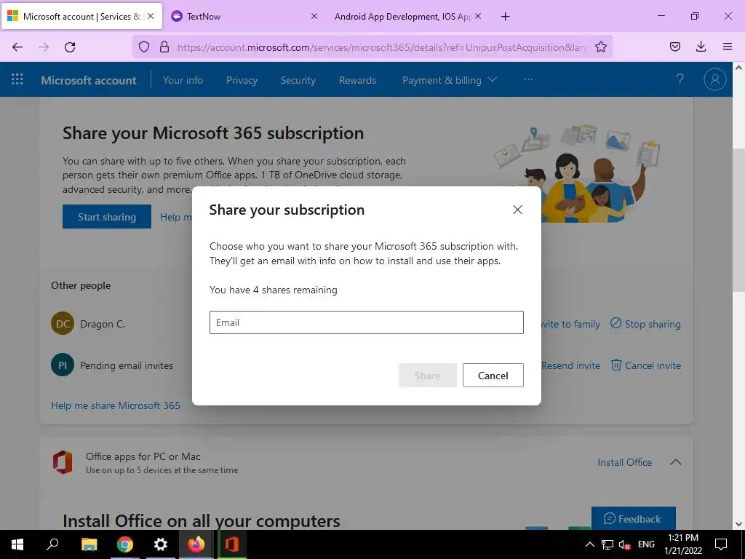Screen dimensions: 745x559
Task: Stop sharing with Dragon C.
Action: click(x=645, y=324)
